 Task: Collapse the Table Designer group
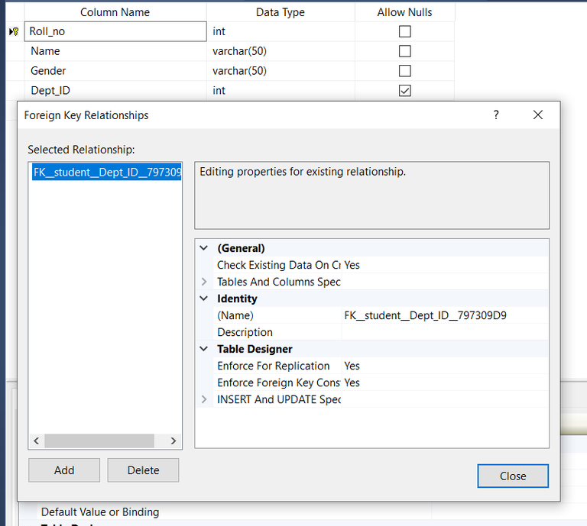click(x=204, y=349)
